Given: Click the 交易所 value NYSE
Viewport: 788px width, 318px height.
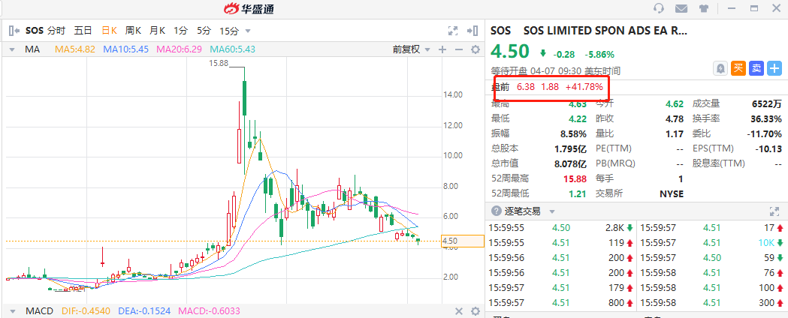Looking at the screenshot, I should [x=672, y=193].
